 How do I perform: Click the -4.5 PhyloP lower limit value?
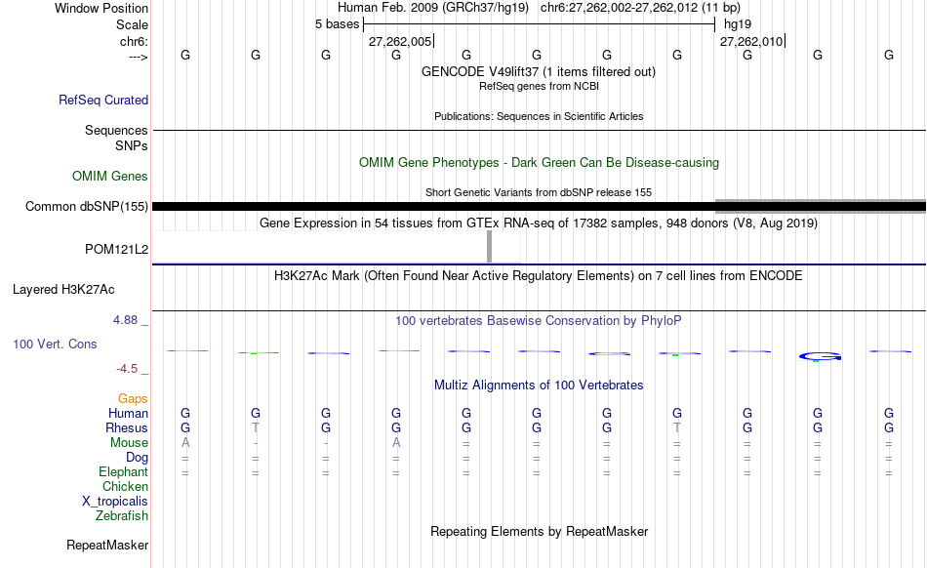[127, 369]
